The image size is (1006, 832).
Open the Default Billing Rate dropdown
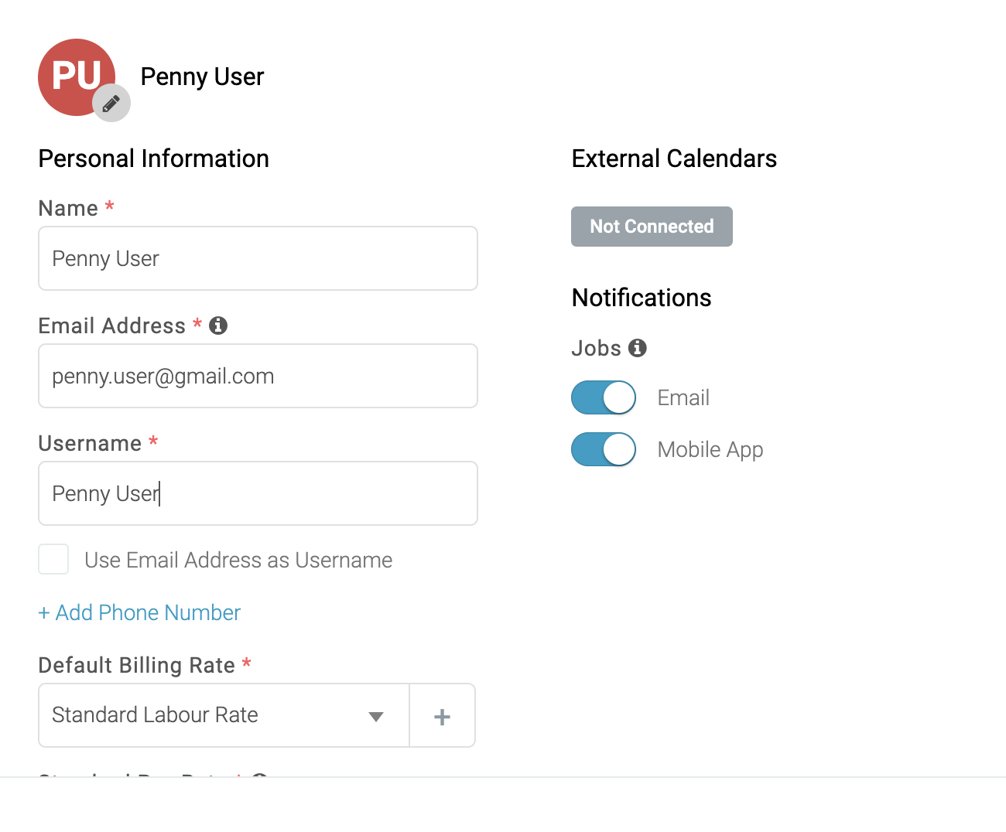click(x=224, y=715)
